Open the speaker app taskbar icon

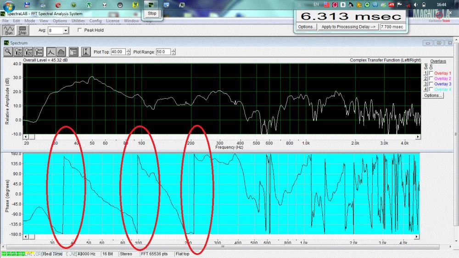120,5
